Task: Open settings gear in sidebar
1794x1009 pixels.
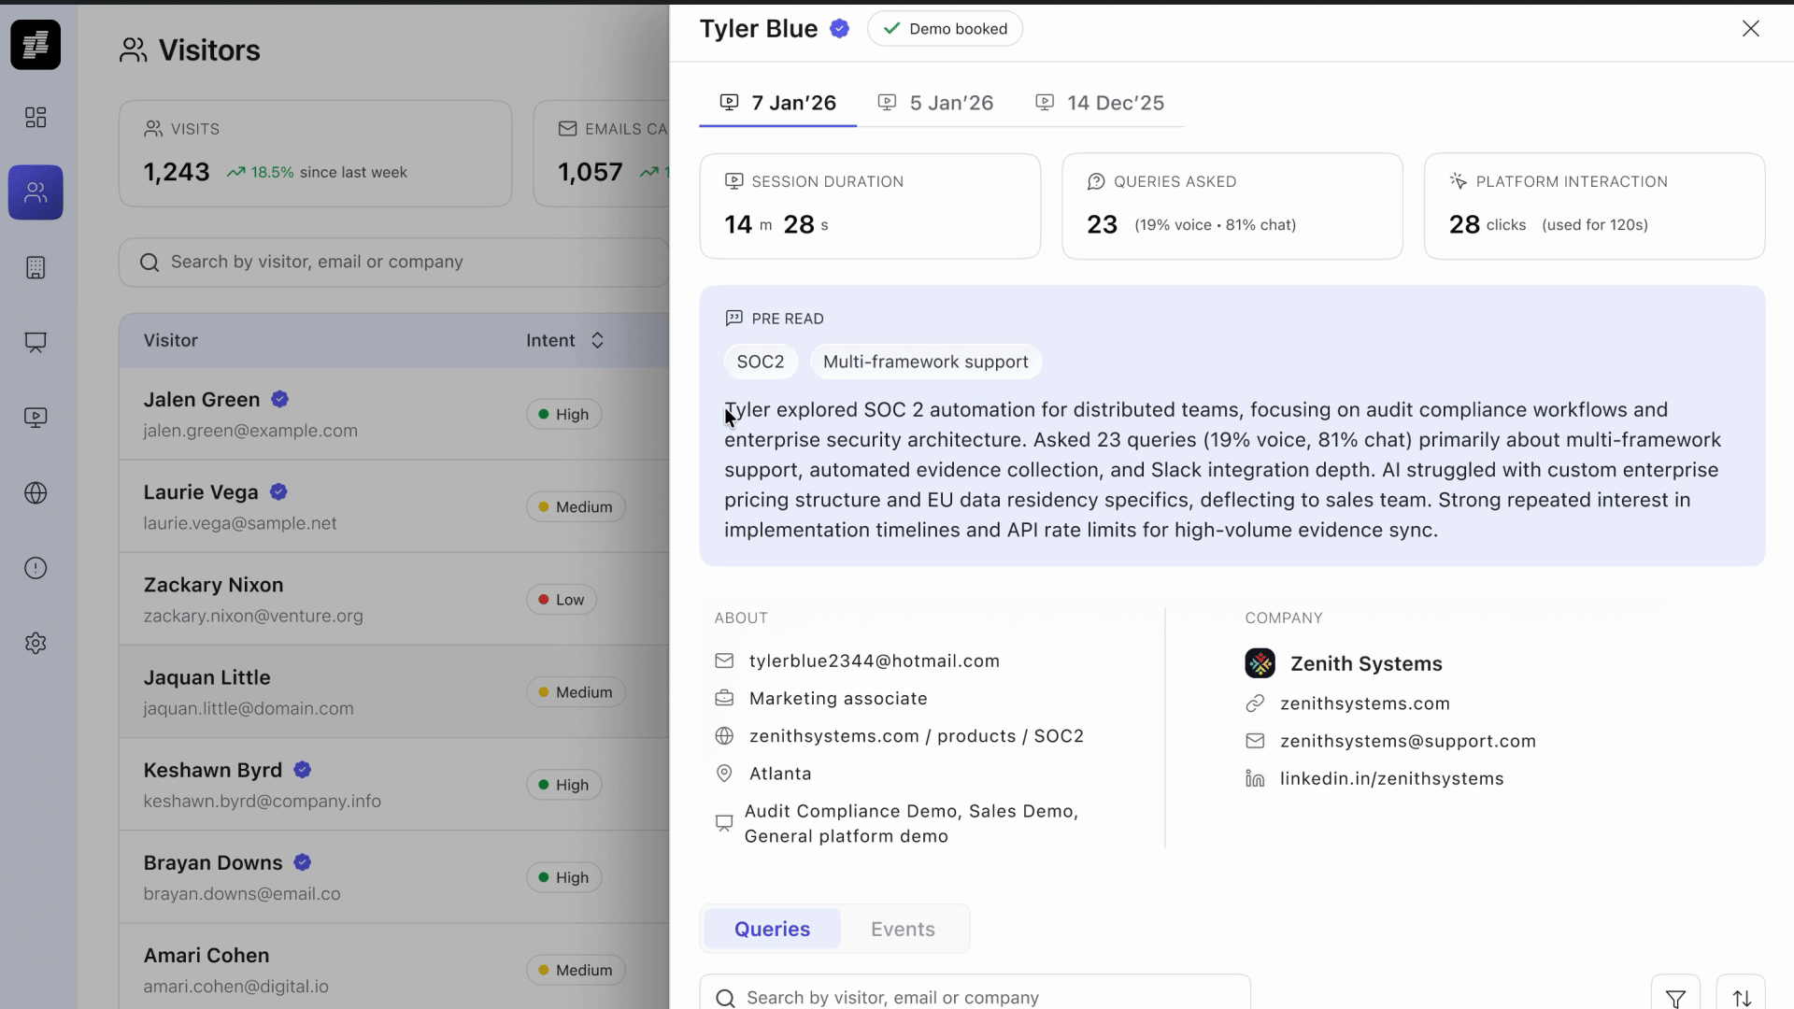Action: pyautogui.click(x=36, y=644)
